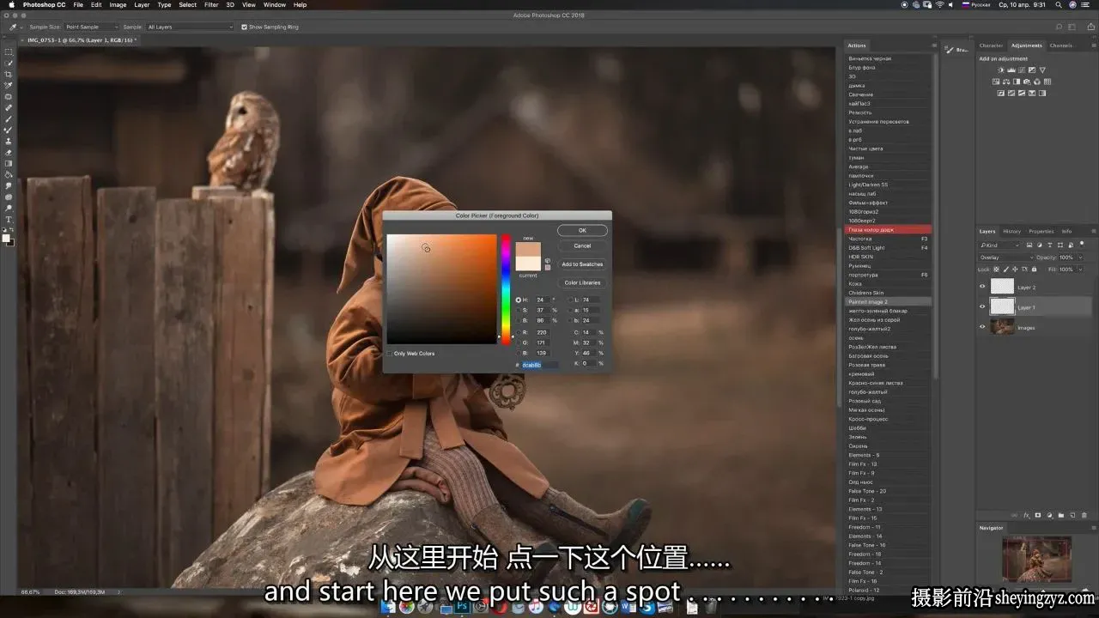
Task: Select the Rectangular Marquee tool
Action: [x=9, y=52]
